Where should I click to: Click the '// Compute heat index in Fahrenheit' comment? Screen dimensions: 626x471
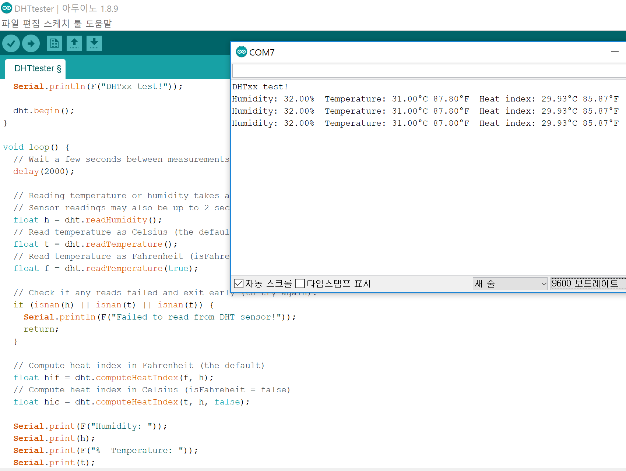139,365
